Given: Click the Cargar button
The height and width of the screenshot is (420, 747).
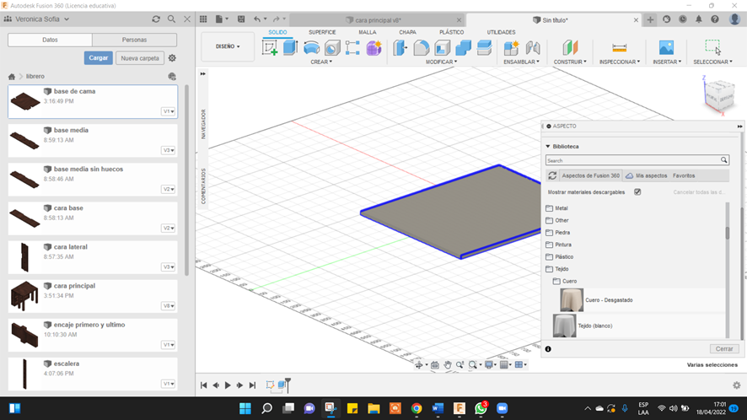Looking at the screenshot, I should tap(98, 58).
